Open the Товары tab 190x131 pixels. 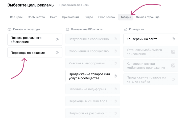pos(126,17)
